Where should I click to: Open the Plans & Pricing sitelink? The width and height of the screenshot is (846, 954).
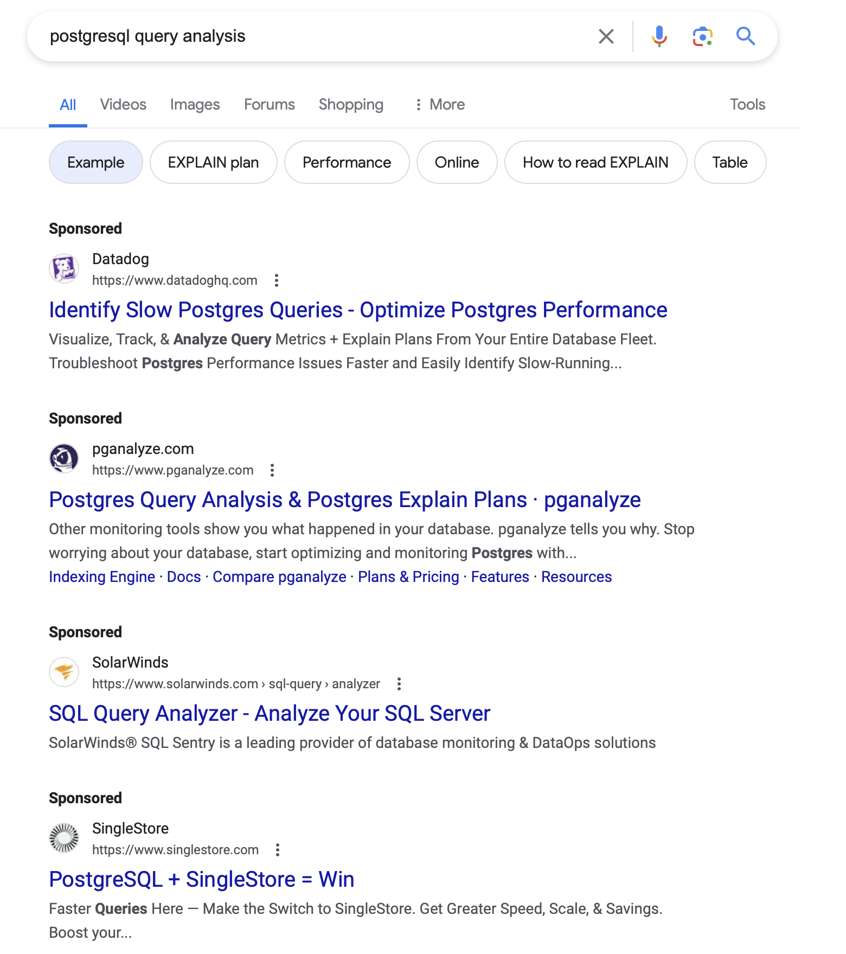tap(408, 577)
